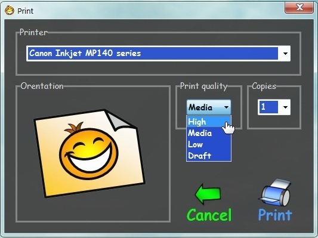Click the smiley page orientation image
The image size is (318, 238).
pyautogui.click(x=89, y=153)
